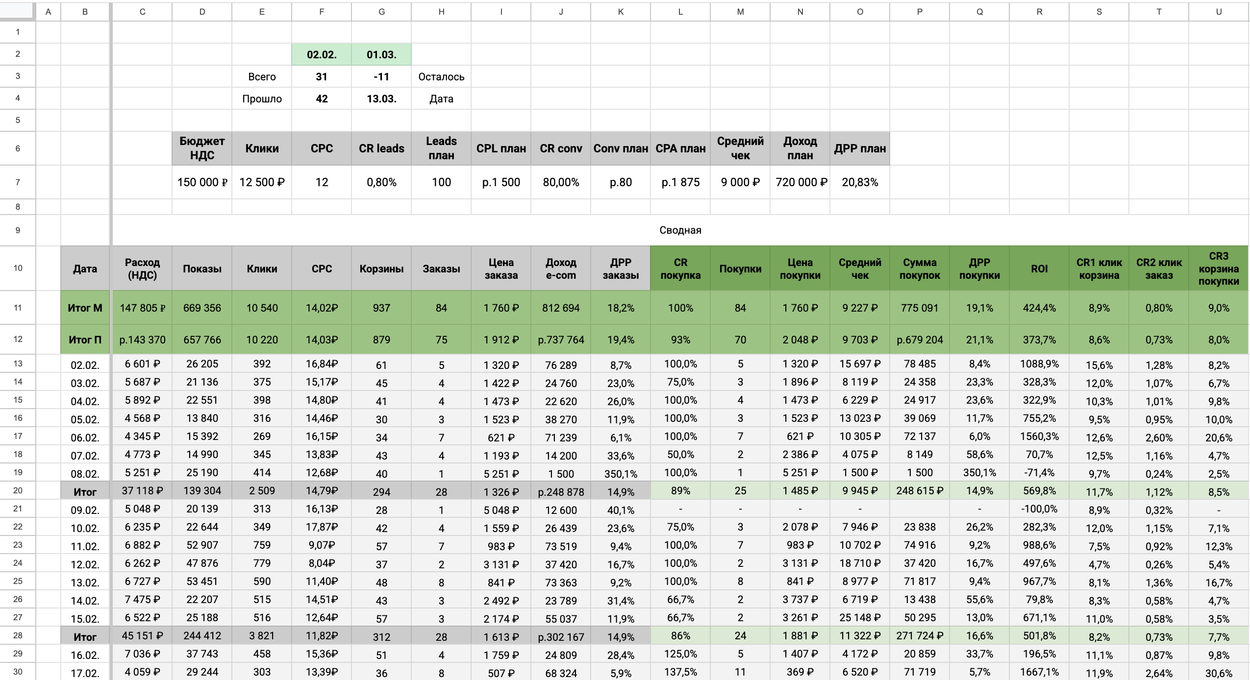Select the 20,83% ДРР план value
This screenshot has height=680, width=1250.
[860, 182]
